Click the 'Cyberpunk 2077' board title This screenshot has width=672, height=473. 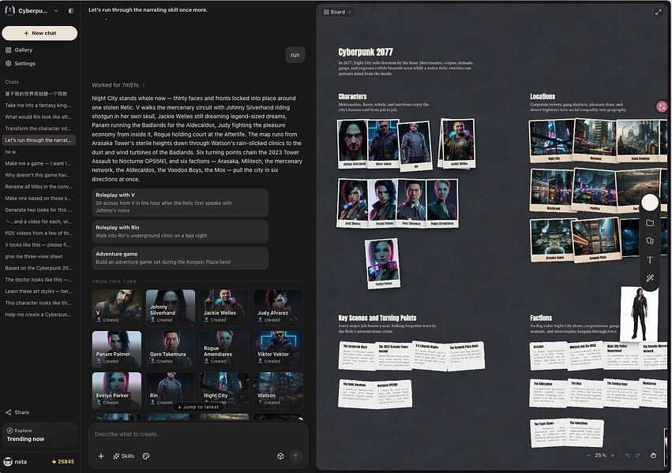(366, 52)
